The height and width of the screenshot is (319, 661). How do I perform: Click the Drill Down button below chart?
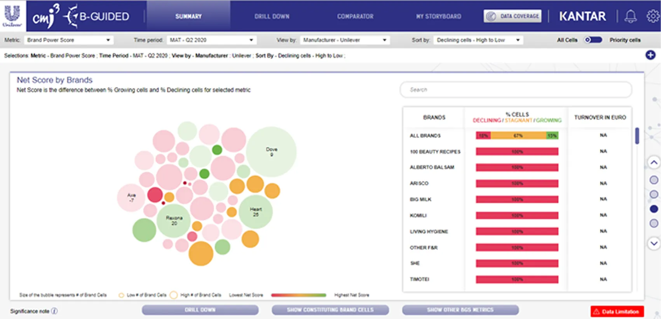point(200,310)
